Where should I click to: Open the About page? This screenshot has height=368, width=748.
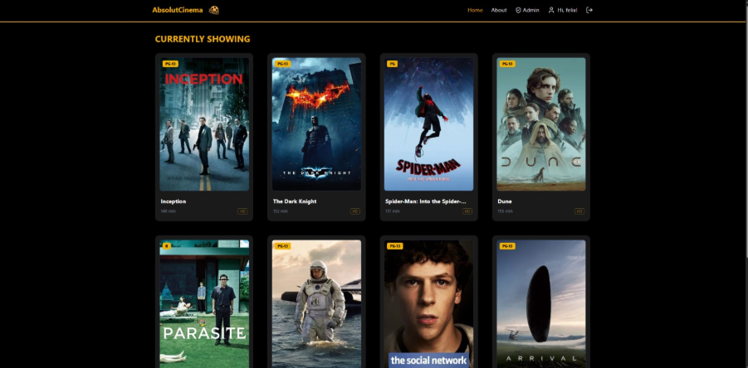499,10
